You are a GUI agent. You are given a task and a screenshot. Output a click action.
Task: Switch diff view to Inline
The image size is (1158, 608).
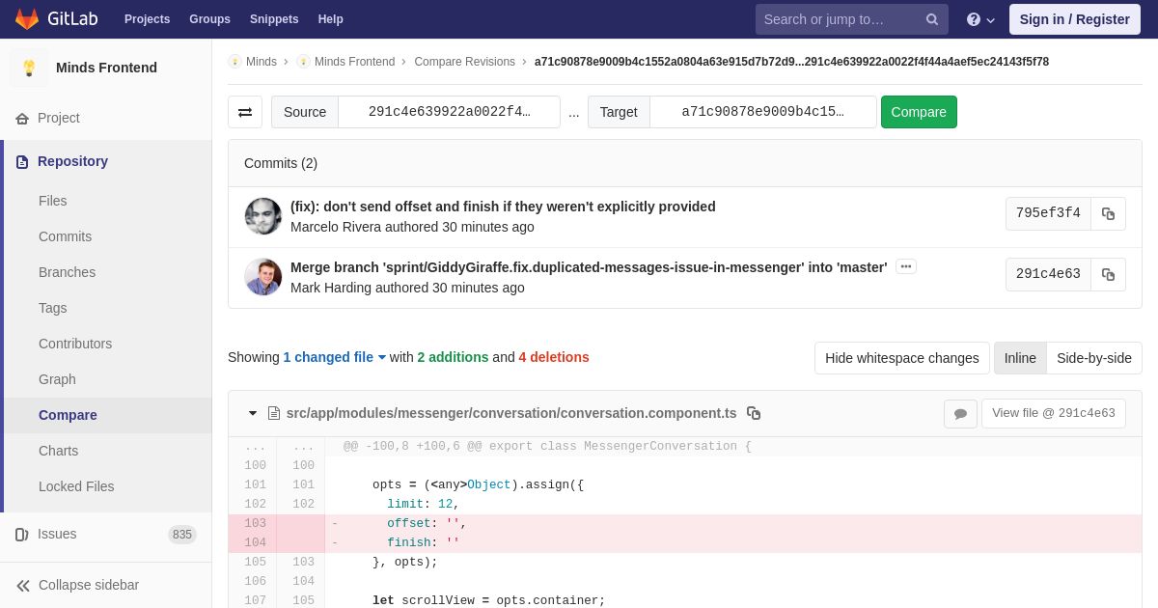pos(1020,358)
